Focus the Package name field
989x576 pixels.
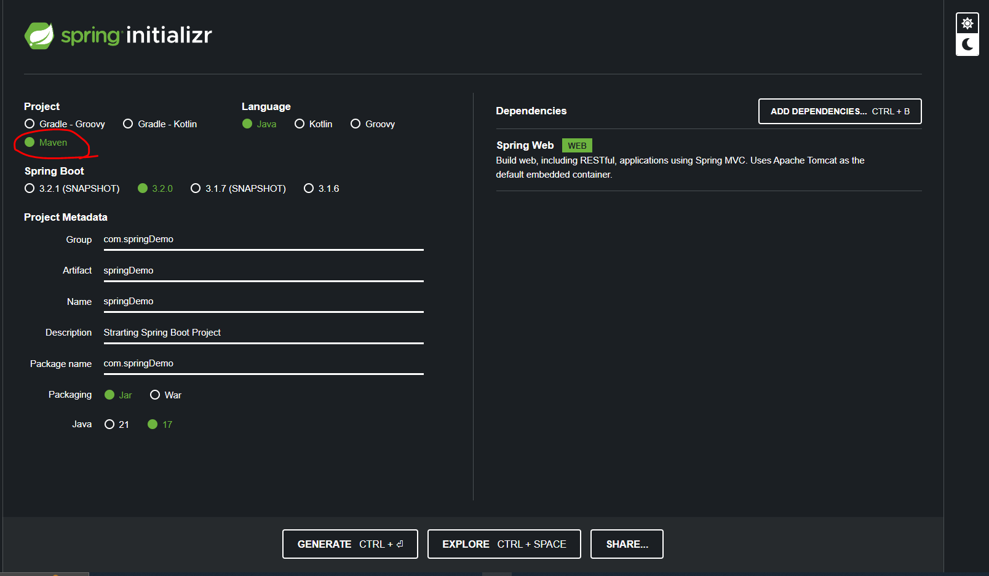click(263, 364)
